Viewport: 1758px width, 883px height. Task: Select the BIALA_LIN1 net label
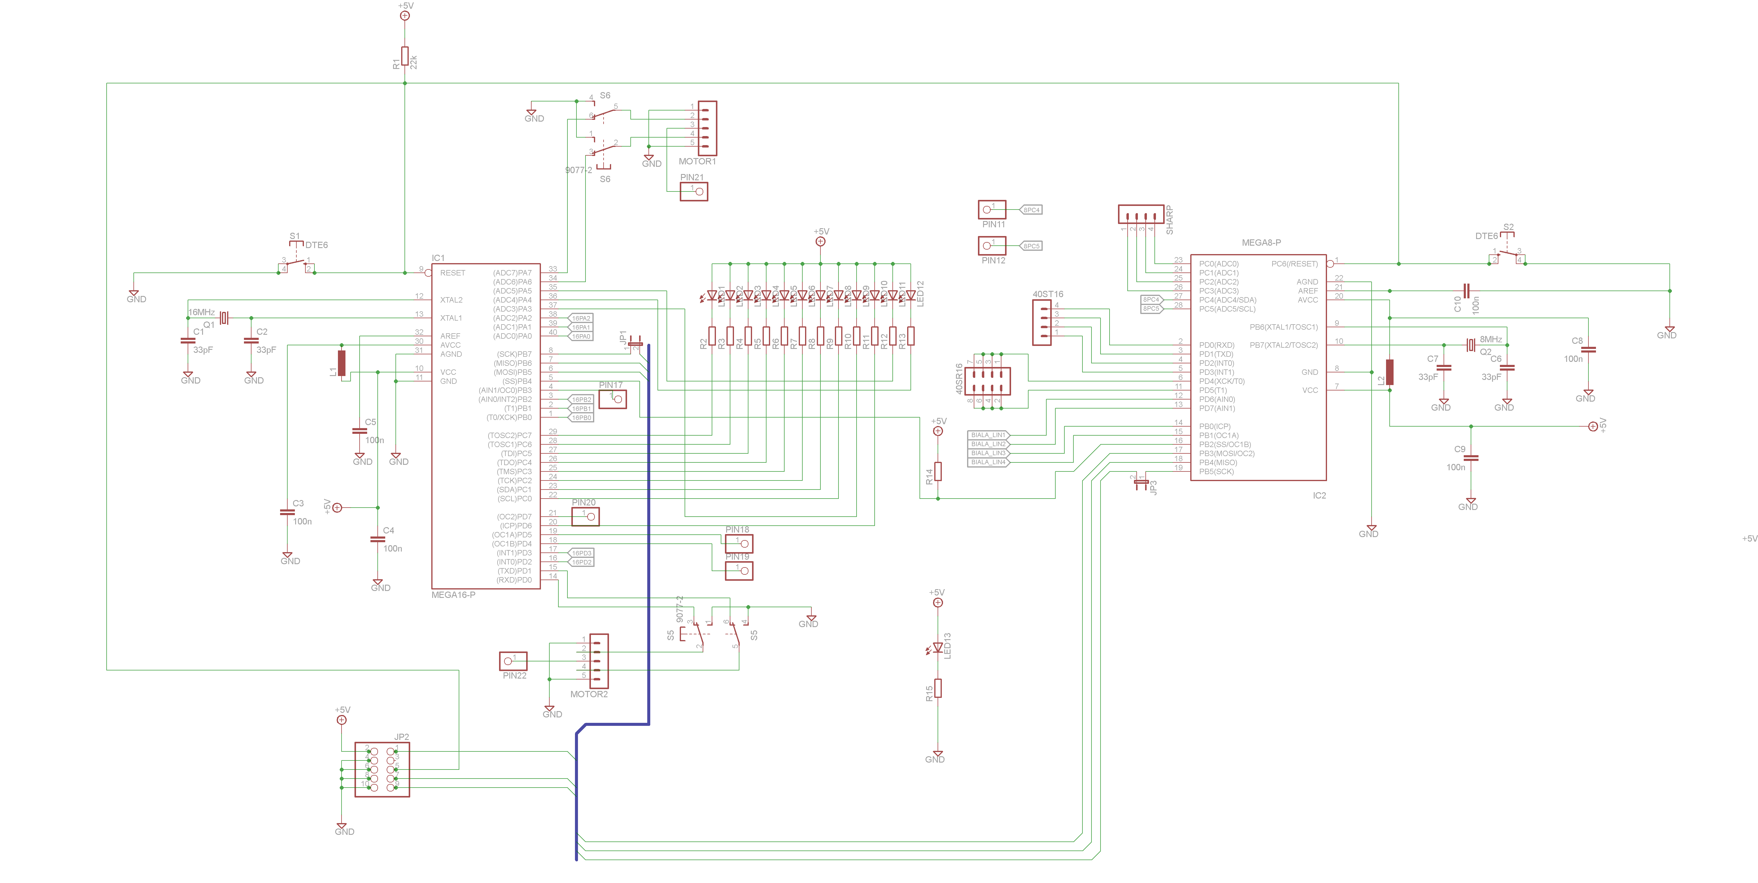[988, 435]
